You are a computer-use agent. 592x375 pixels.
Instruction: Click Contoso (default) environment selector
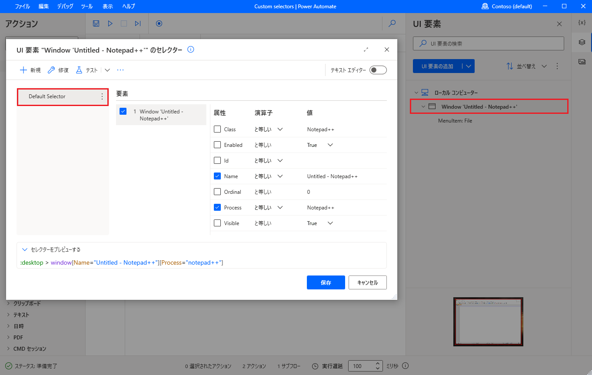tap(507, 7)
